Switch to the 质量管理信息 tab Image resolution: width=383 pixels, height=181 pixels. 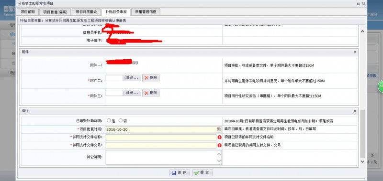[146, 11]
